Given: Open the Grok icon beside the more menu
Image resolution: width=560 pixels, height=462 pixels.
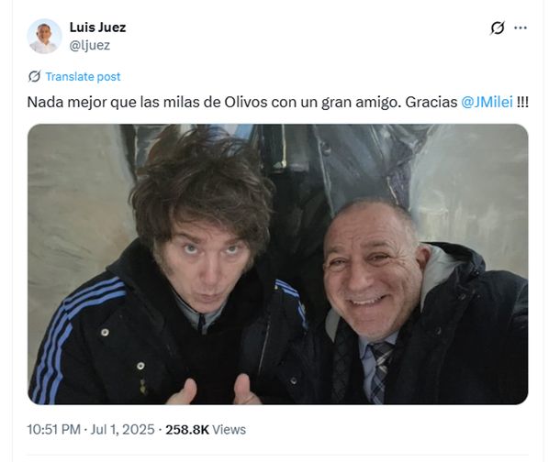Looking at the screenshot, I should coord(498,27).
